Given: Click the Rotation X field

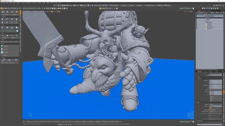Looking at the screenshot, I should (x=216, y=85).
